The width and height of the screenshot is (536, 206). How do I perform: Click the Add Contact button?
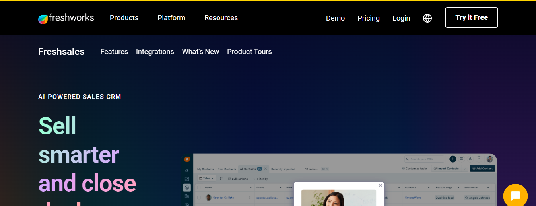click(x=482, y=169)
